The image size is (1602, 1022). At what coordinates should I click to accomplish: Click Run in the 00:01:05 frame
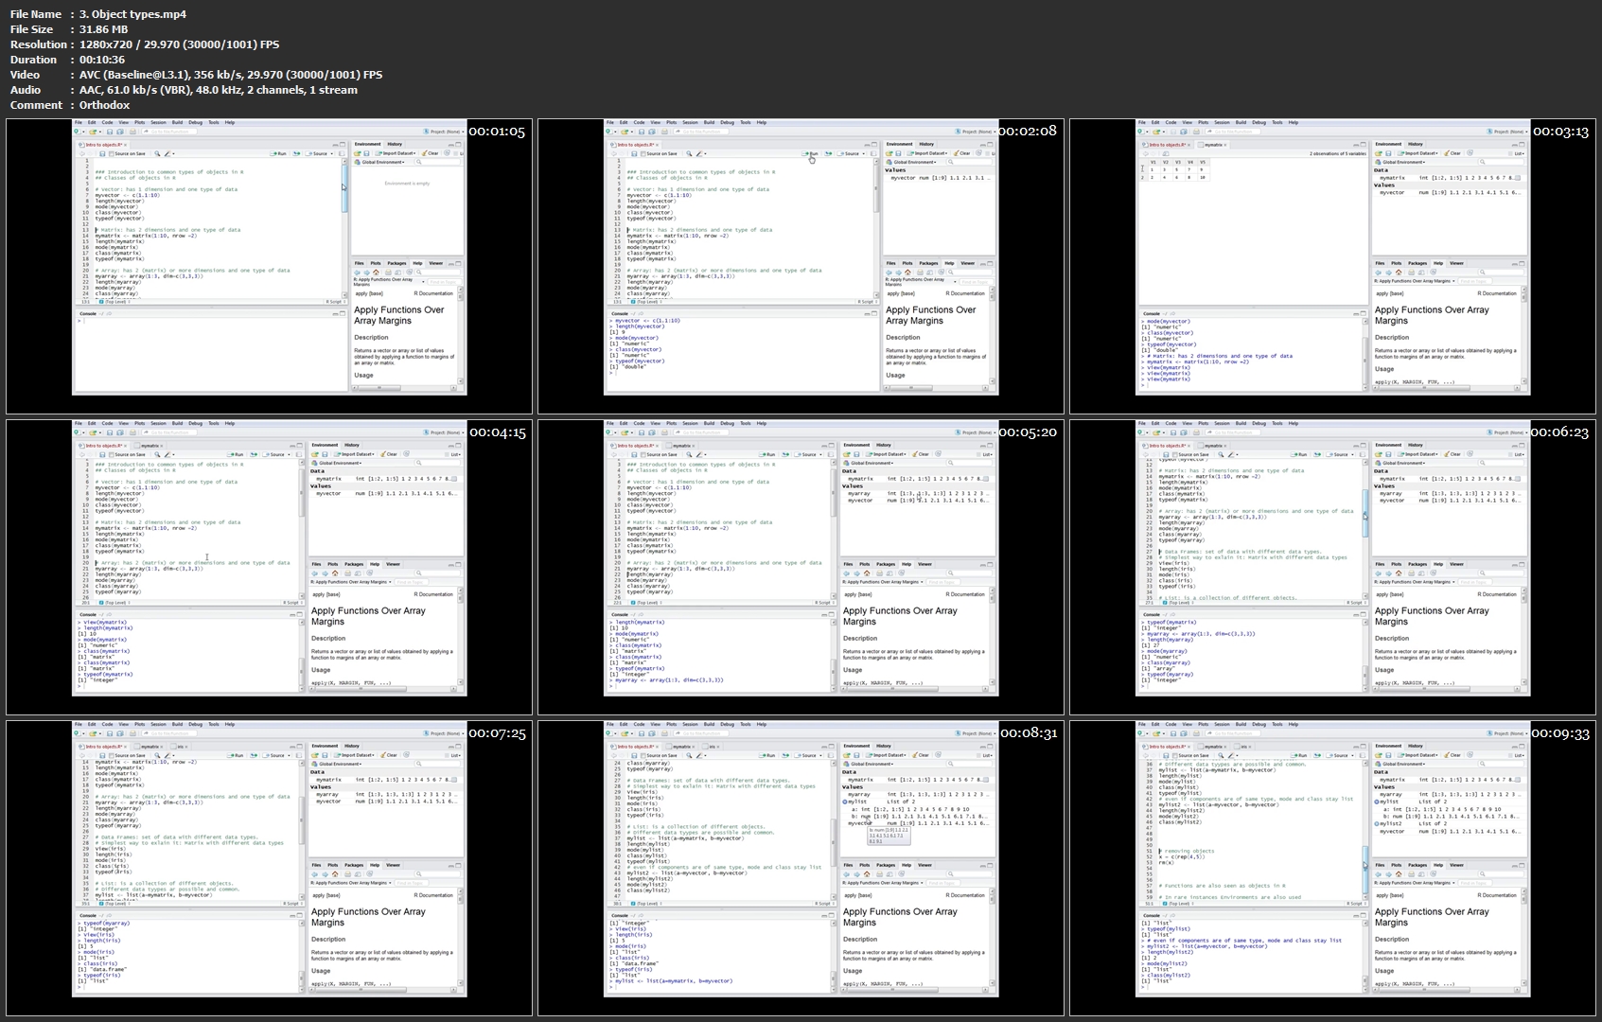click(278, 153)
